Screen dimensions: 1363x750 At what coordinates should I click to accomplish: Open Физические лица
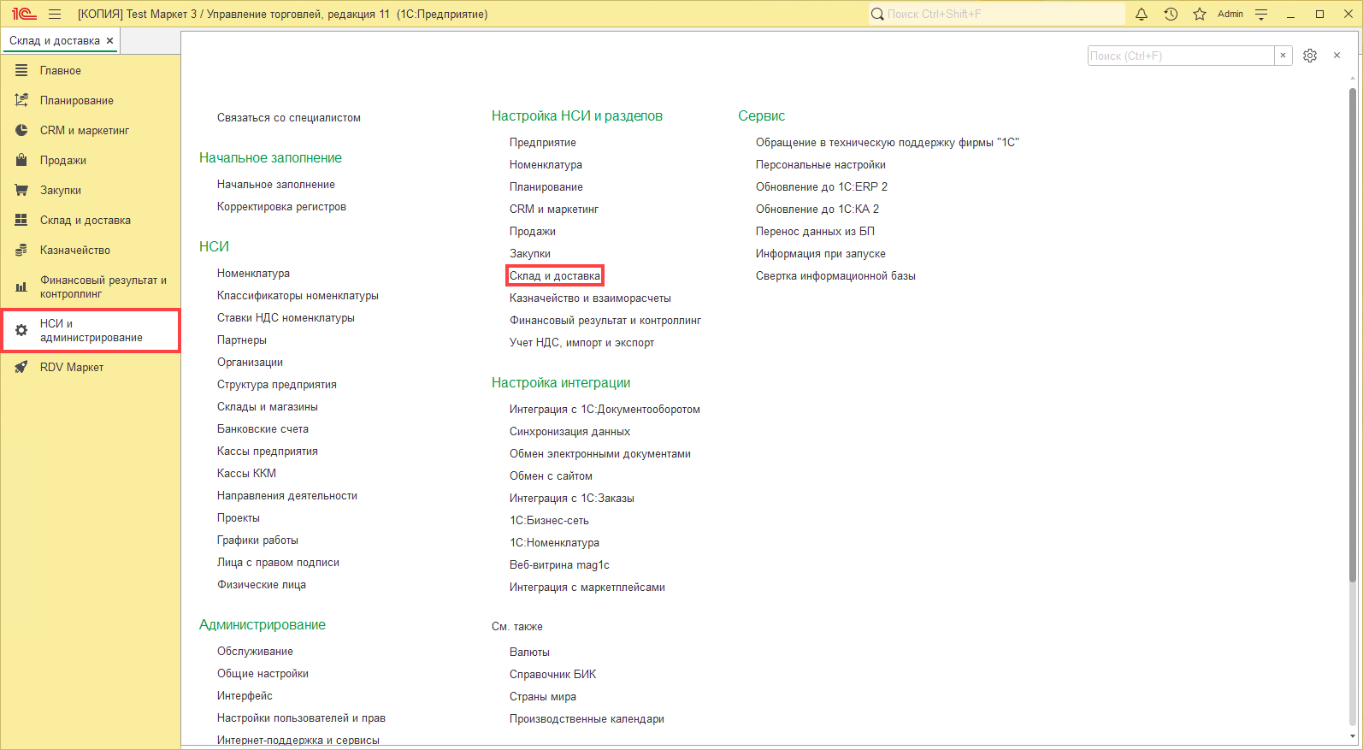pyautogui.click(x=262, y=584)
